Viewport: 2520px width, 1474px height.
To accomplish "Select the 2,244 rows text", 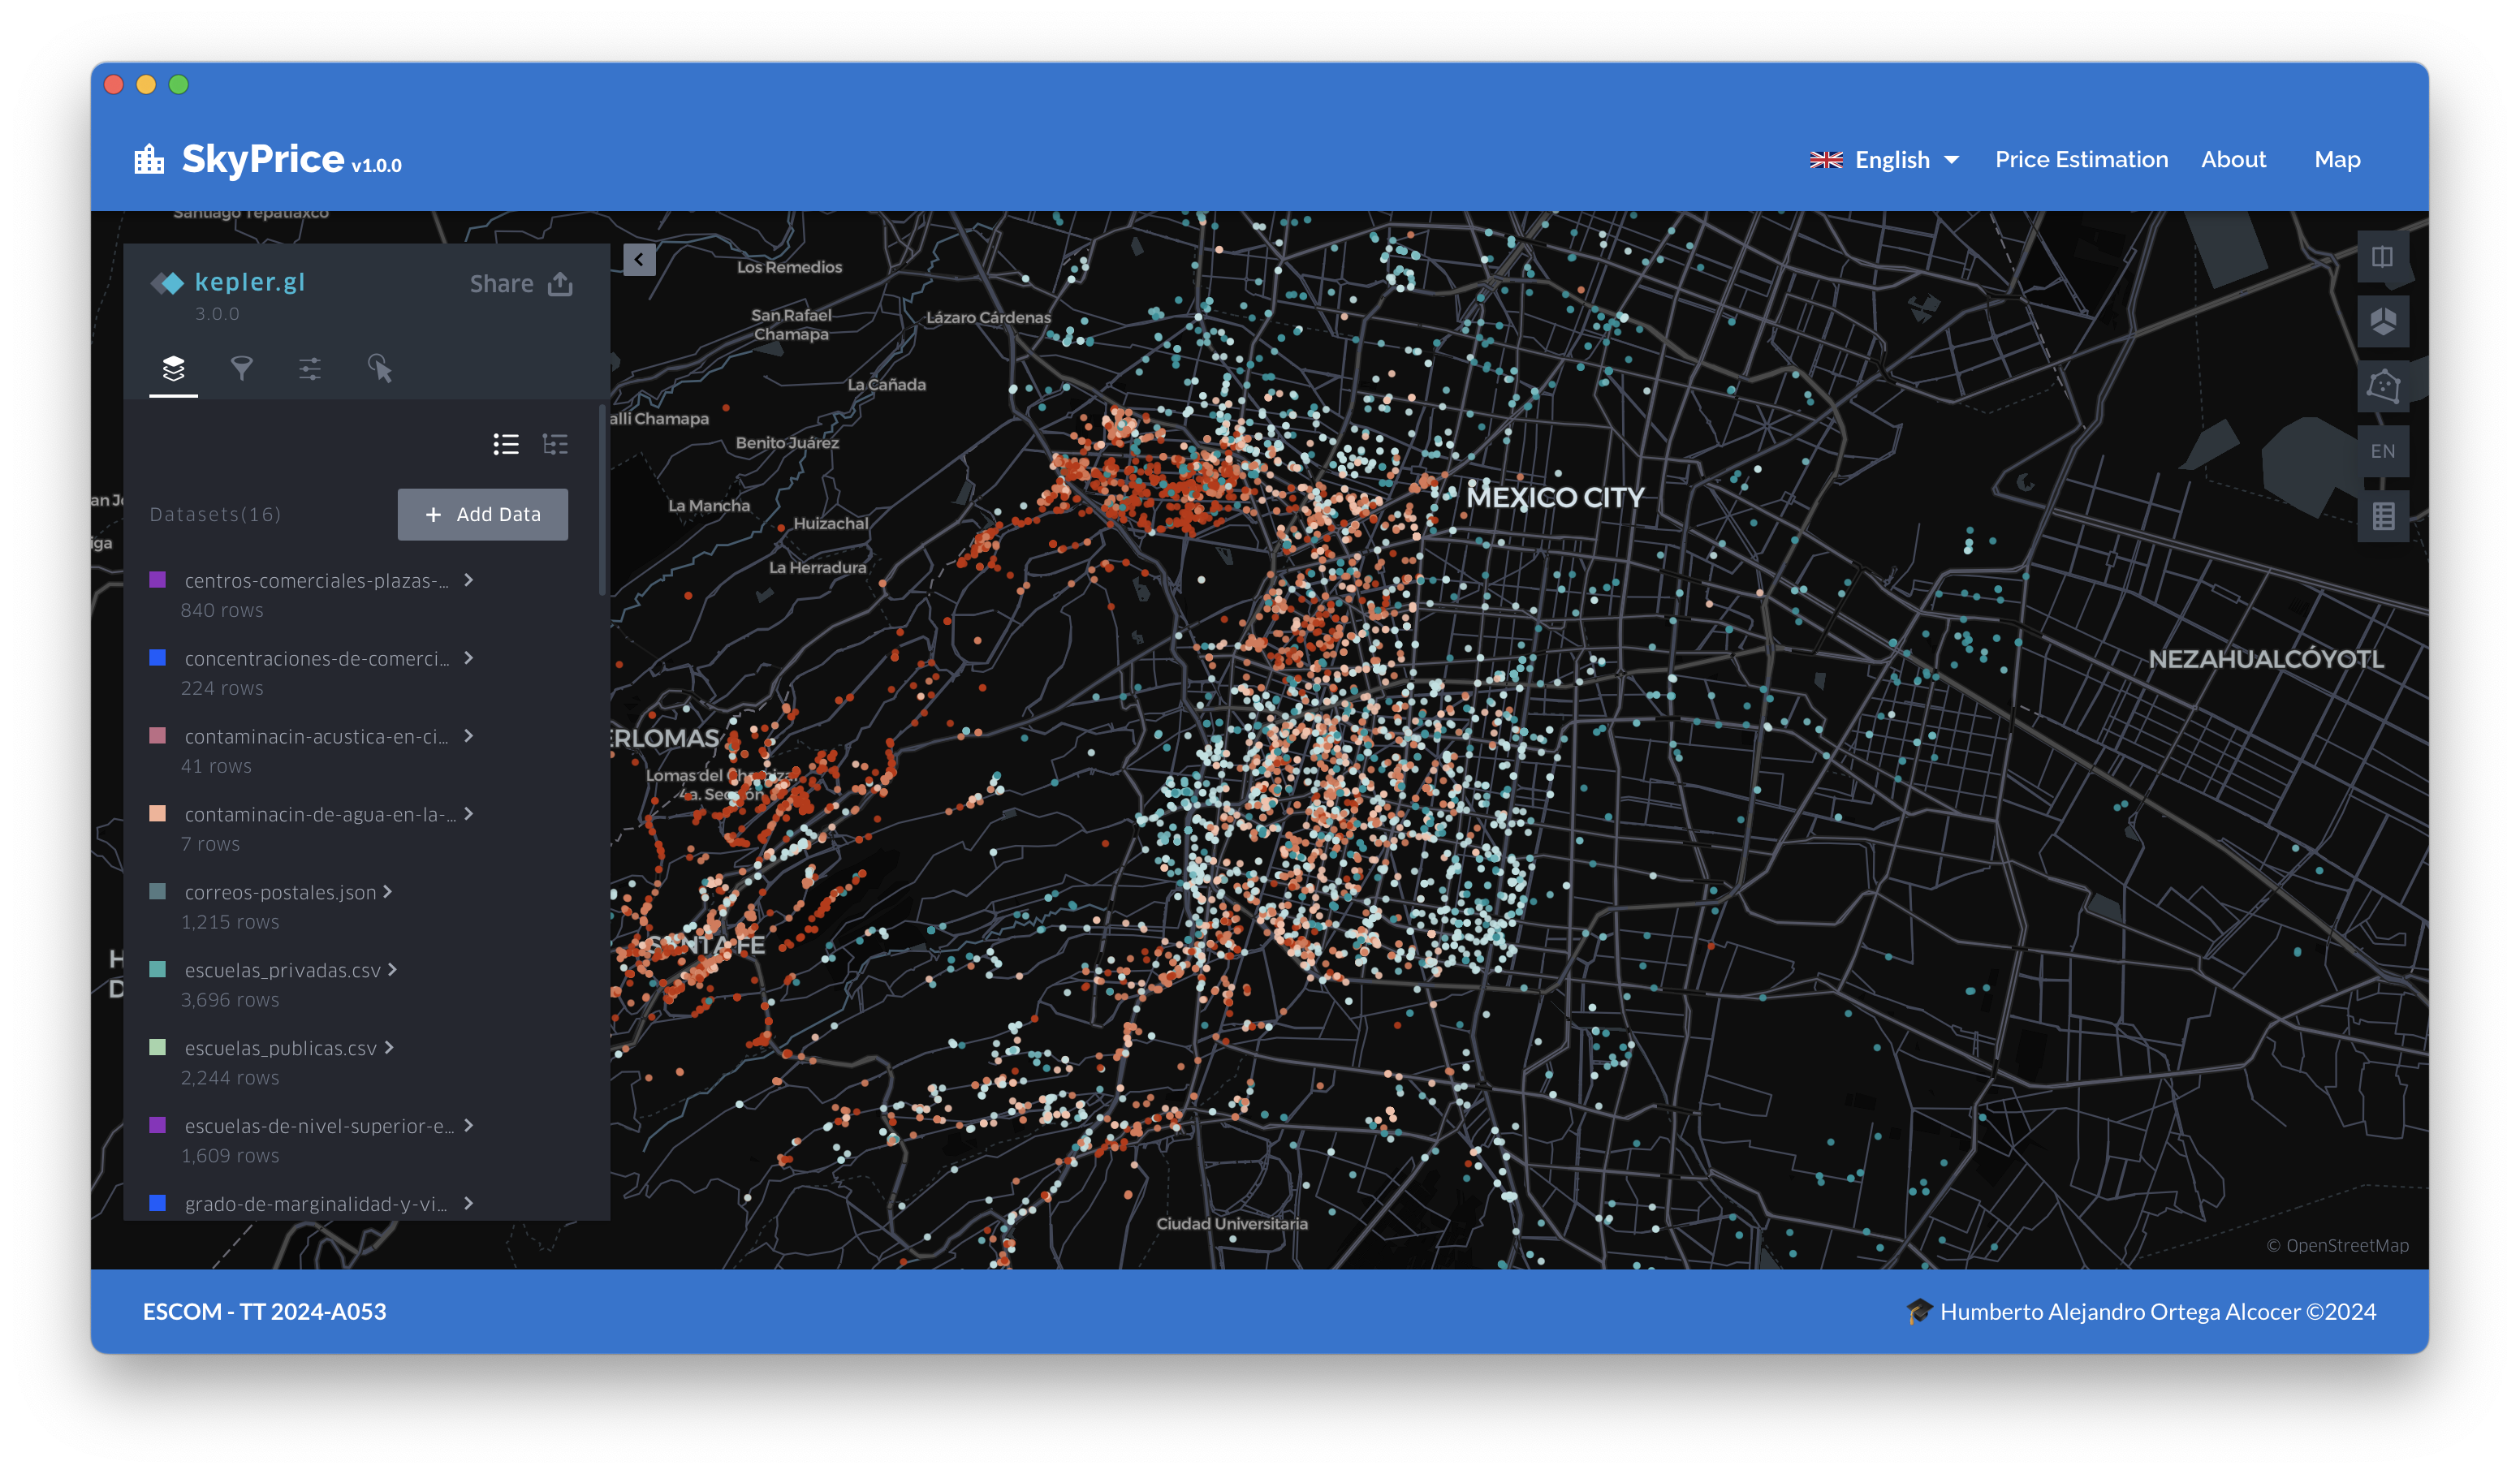I will 230,1078.
